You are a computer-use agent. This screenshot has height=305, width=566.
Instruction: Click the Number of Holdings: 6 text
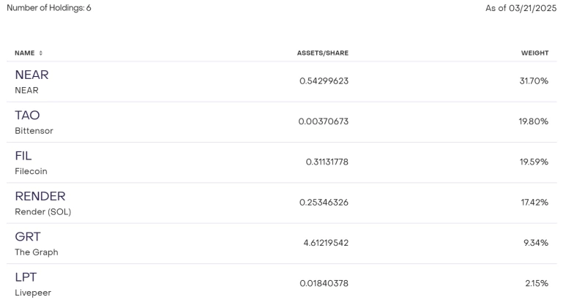coord(49,7)
